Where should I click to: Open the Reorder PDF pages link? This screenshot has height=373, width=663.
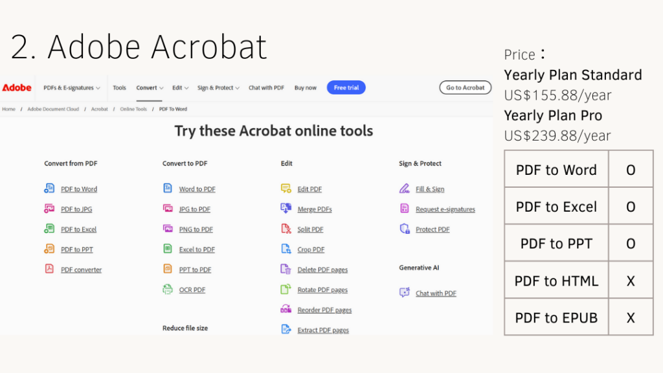point(325,310)
